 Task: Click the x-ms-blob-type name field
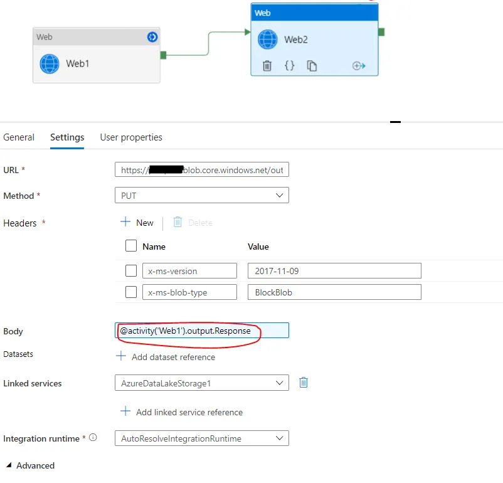coord(189,292)
